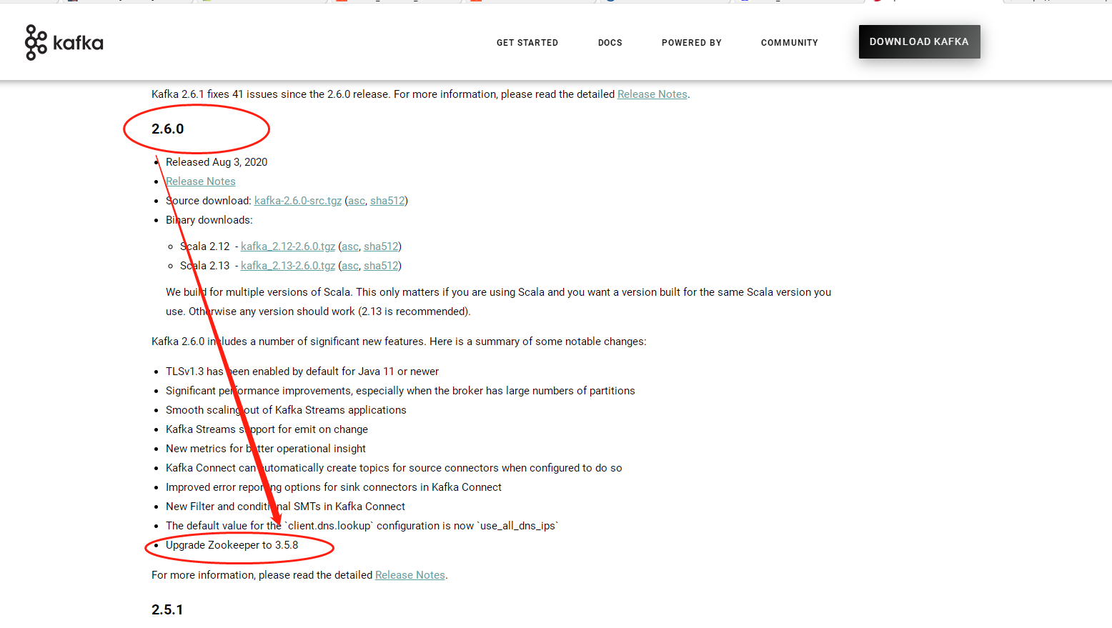Click 'TLSv1.3 has been enabled' bullet

tap(302, 372)
